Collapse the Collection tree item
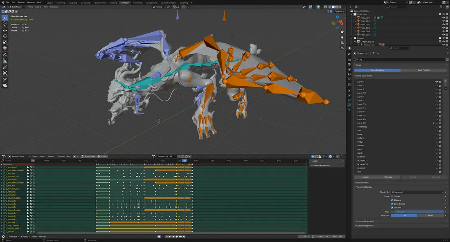This screenshot has width=450, height=242. [x=353, y=14]
